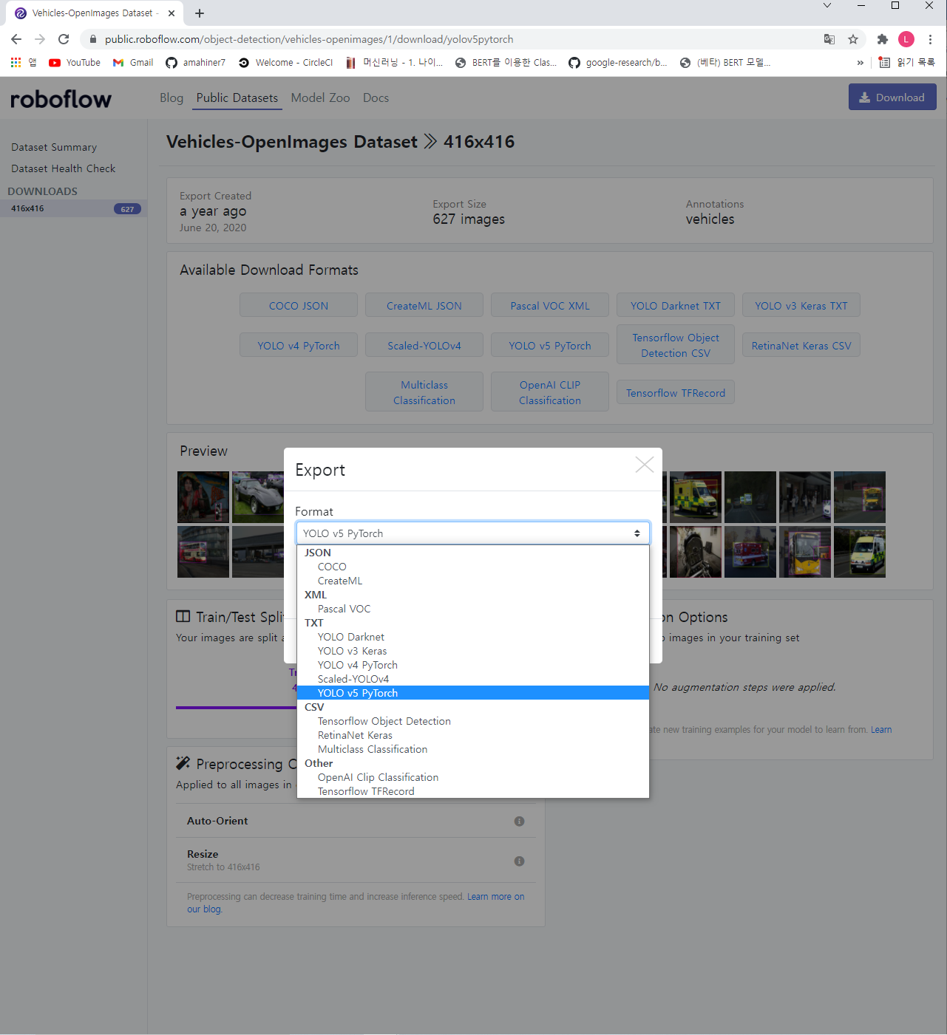Open Chrome extensions puzzle icon
Image resolution: width=947 pixels, height=1035 pixels.
pyautogui.click(x=883, y=39)
